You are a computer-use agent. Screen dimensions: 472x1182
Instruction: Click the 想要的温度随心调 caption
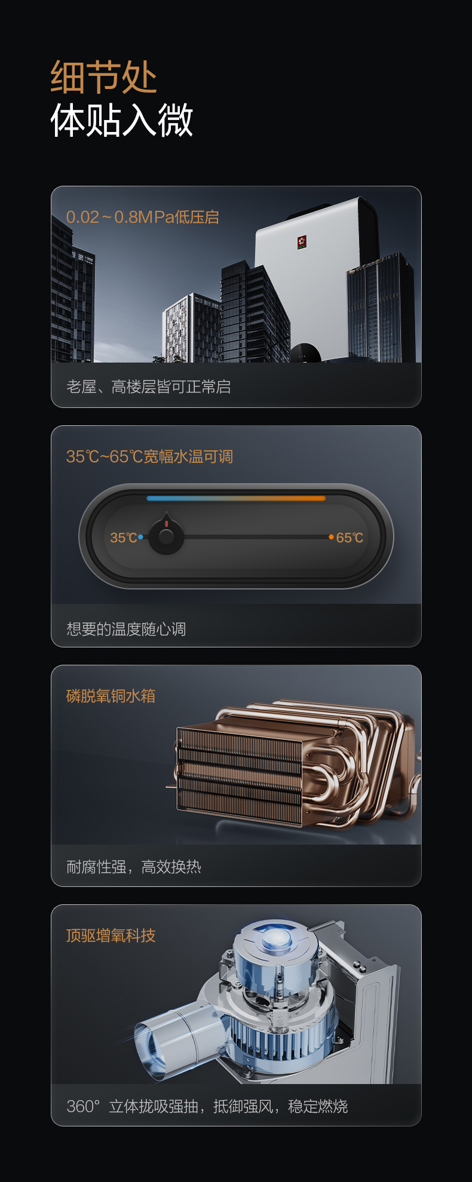tap(126, 629)
